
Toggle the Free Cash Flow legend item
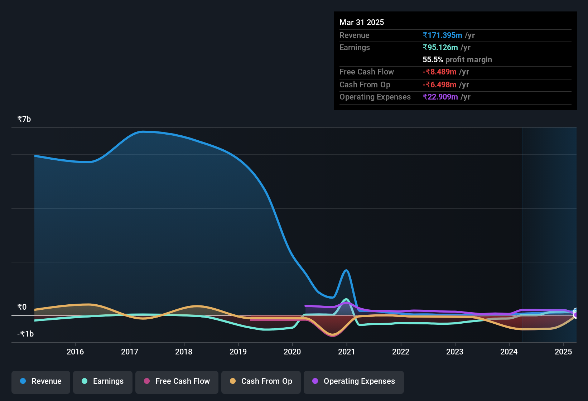[x=177, y=382]
